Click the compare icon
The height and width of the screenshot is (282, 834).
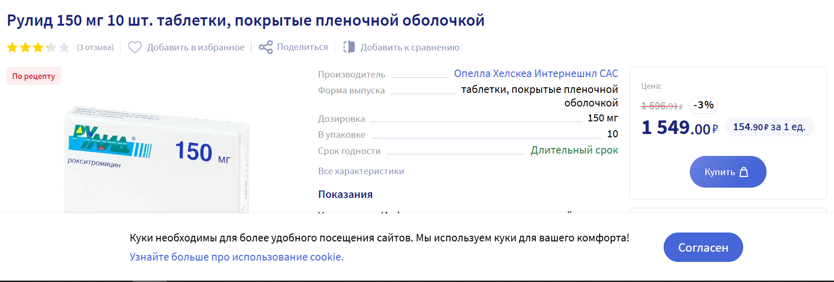[x=349, y=47]
